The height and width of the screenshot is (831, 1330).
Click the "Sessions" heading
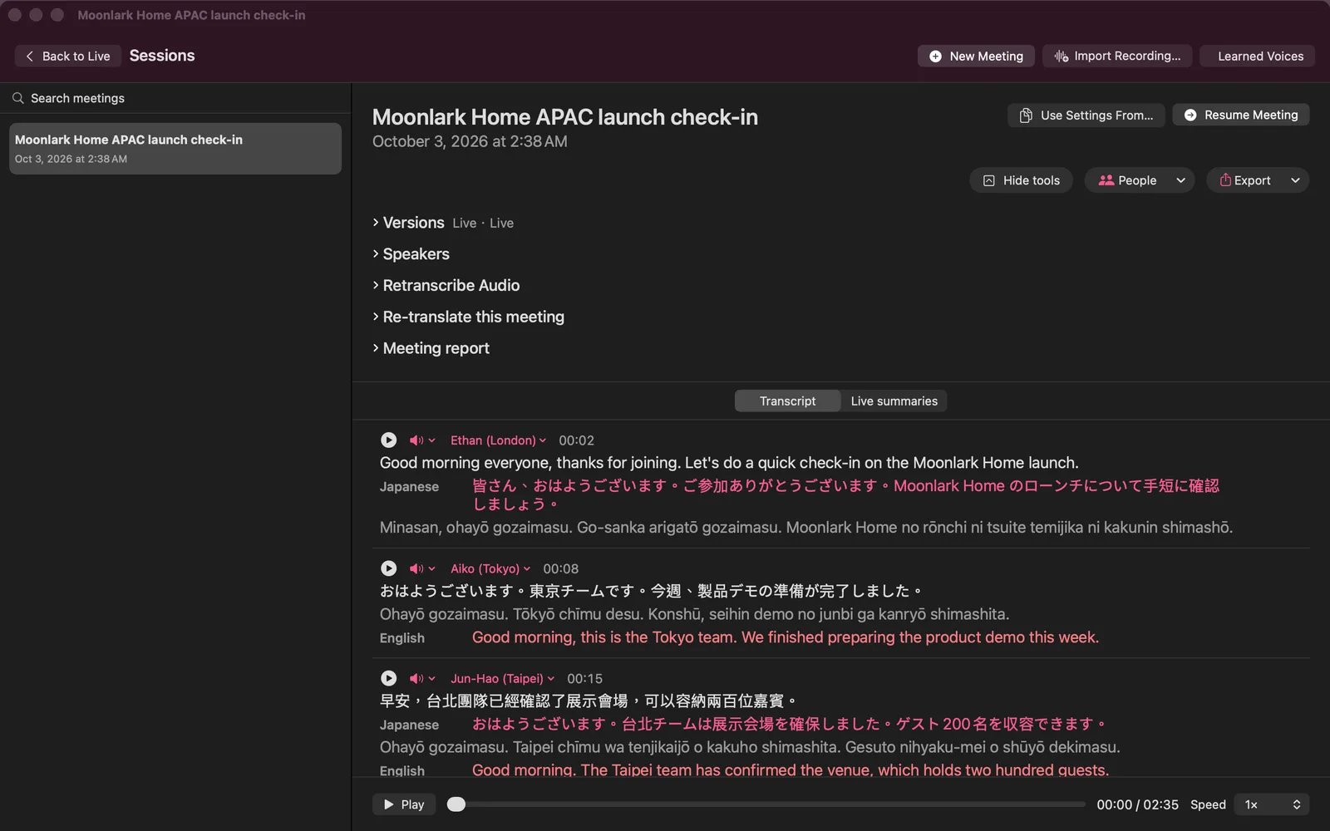(x=162, y=56)
